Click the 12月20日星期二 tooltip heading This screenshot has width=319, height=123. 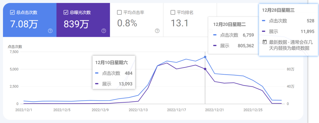[230, 24]
